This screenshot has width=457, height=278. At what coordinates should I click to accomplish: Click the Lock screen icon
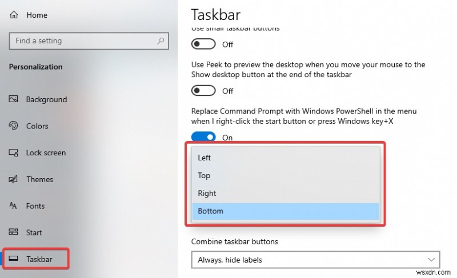click(x=14, y=153)
